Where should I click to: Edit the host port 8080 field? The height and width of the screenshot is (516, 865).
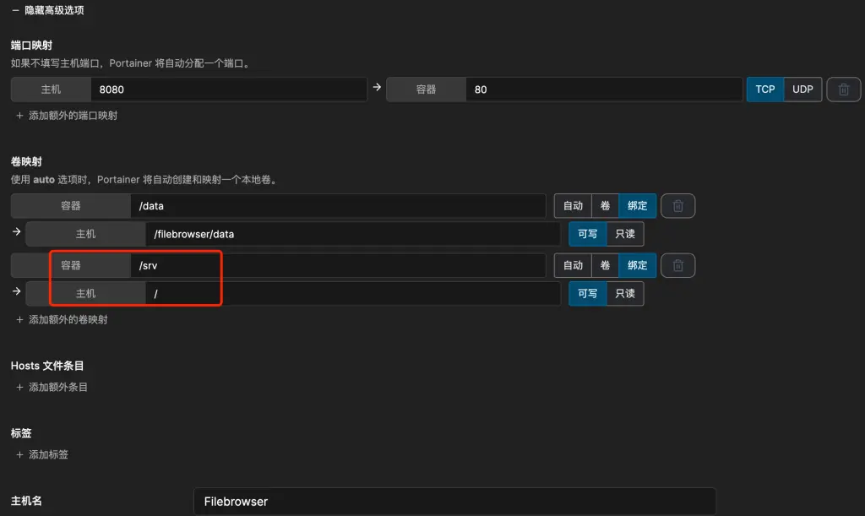coord(228,90)
